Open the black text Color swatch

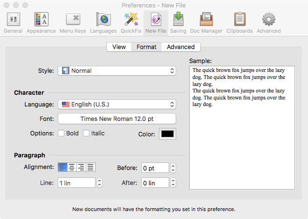tap(168, 134)
